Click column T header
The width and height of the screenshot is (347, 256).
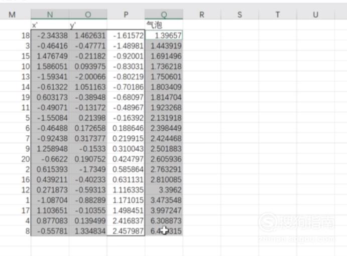click(278, 15)
